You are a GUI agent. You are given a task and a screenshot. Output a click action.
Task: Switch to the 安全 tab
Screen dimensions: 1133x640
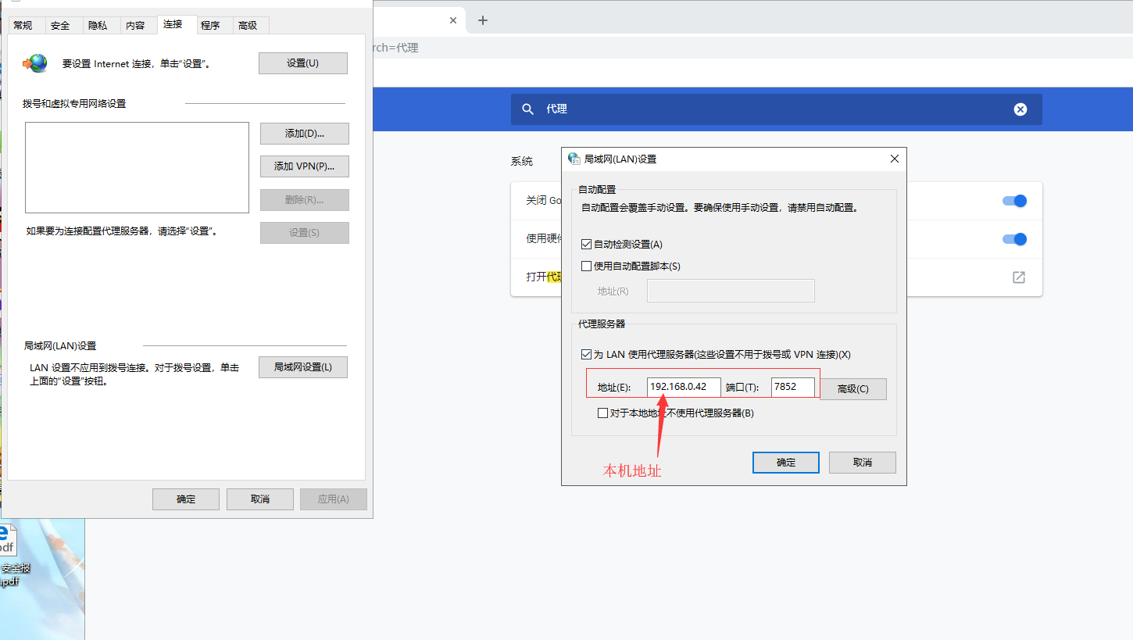click(61, 24)
